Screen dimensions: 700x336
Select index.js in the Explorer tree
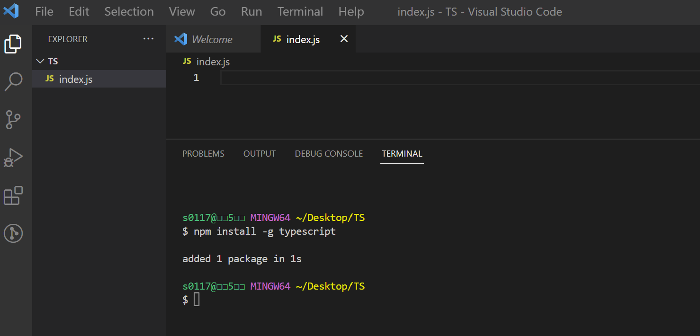coord(99,79)
